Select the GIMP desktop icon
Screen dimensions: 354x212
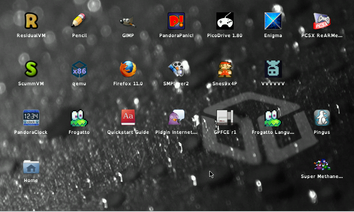[x=128, y=21]
